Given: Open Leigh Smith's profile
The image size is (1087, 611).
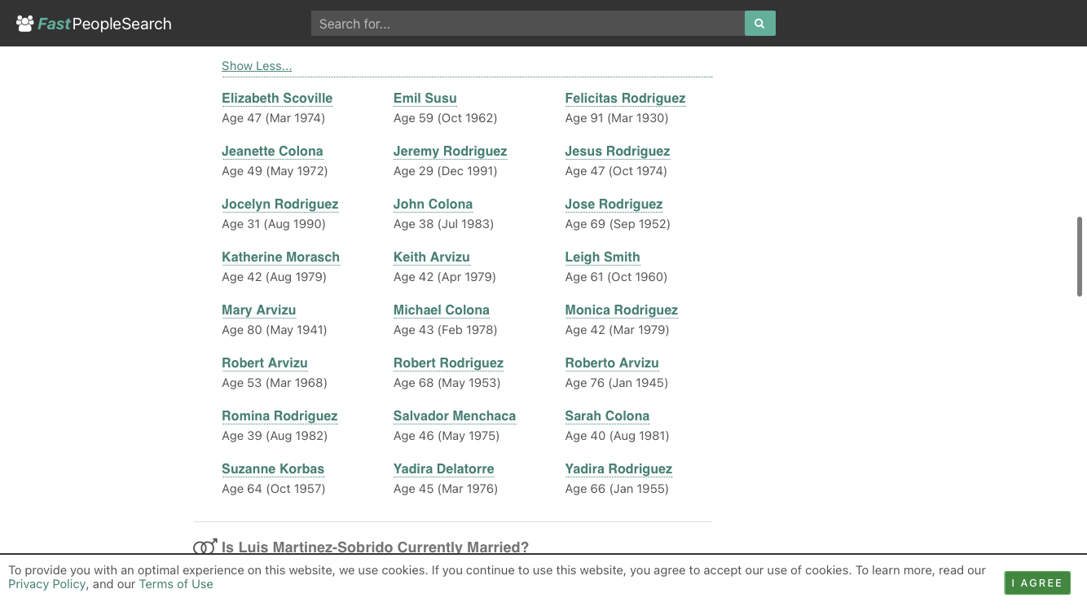Looking at the screenshot, I should (602, 257).
